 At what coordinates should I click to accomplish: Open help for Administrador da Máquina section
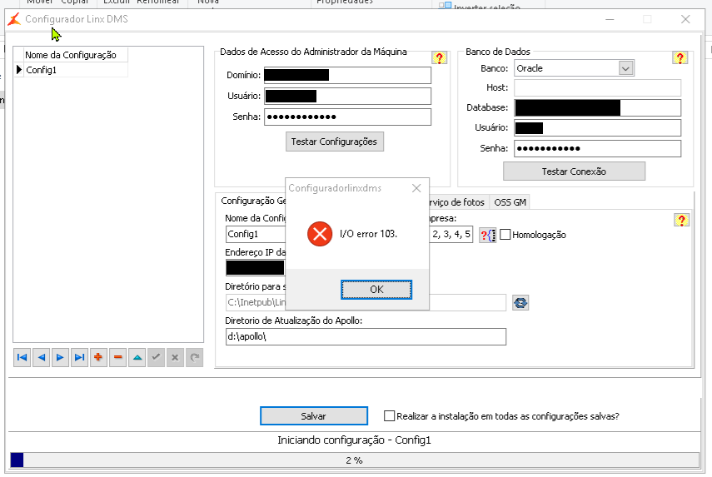[439, 58]
